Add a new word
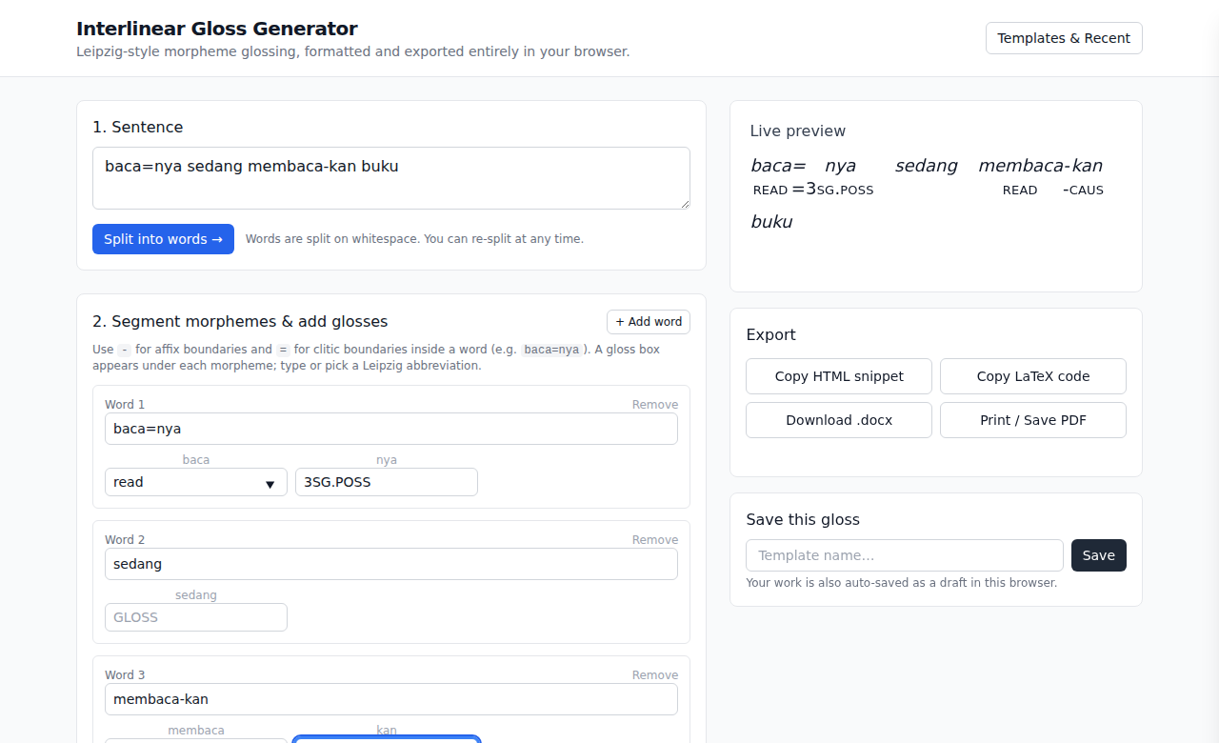The height and width of the screenshot is (743, 1219). click(649, 322)
